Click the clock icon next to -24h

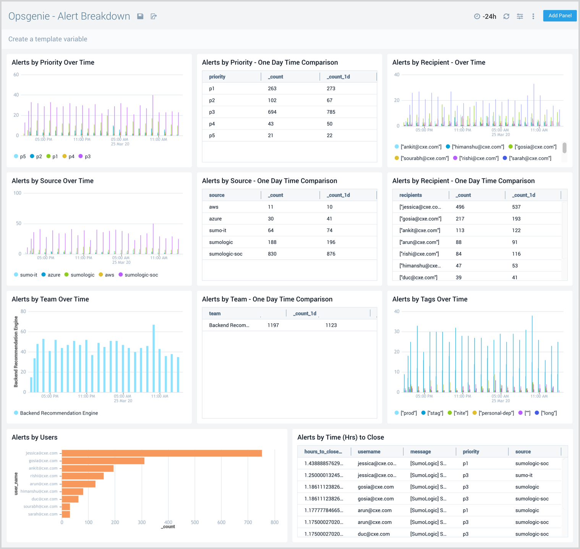click(476, 16)
